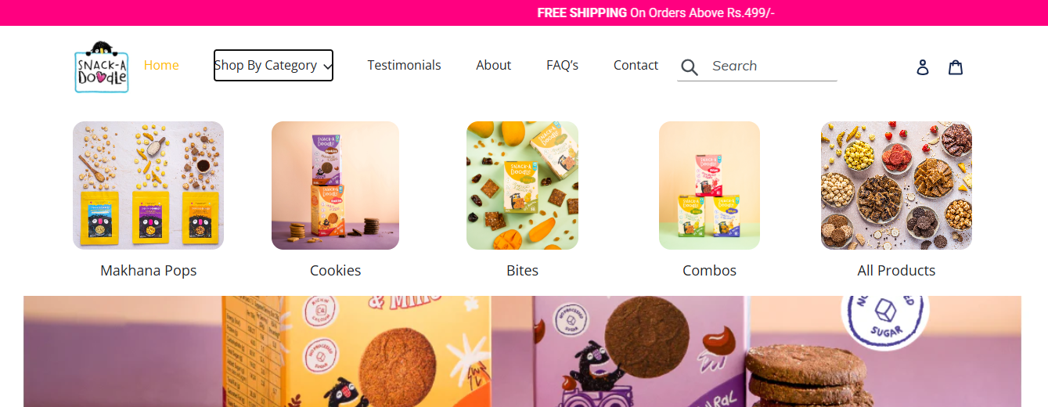Click the search magnifier icon
Screen dimensions: 1048x407
pyautogui.click(x=690, y=67)
